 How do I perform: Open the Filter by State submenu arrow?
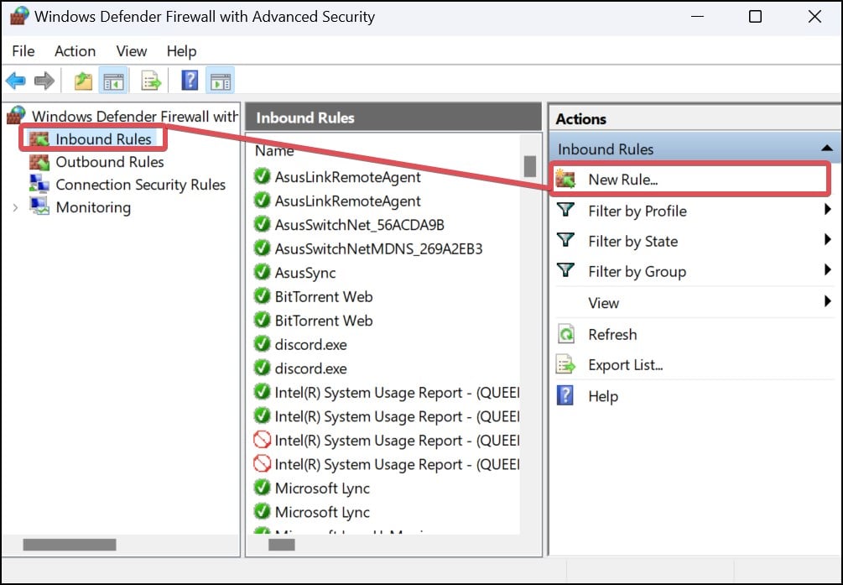827,239
